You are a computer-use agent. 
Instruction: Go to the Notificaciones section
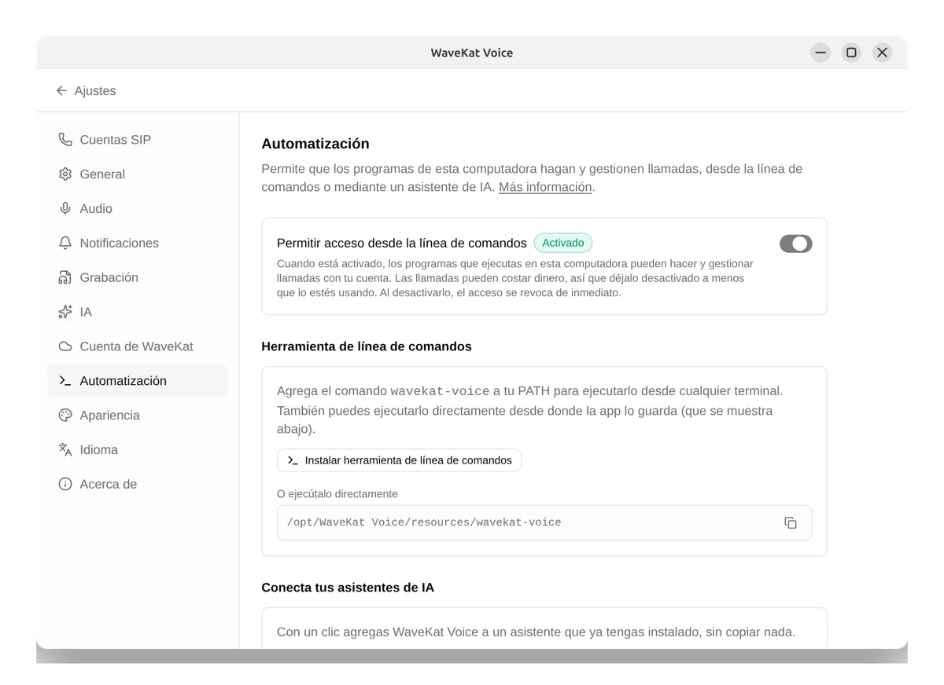click(138, 244)
